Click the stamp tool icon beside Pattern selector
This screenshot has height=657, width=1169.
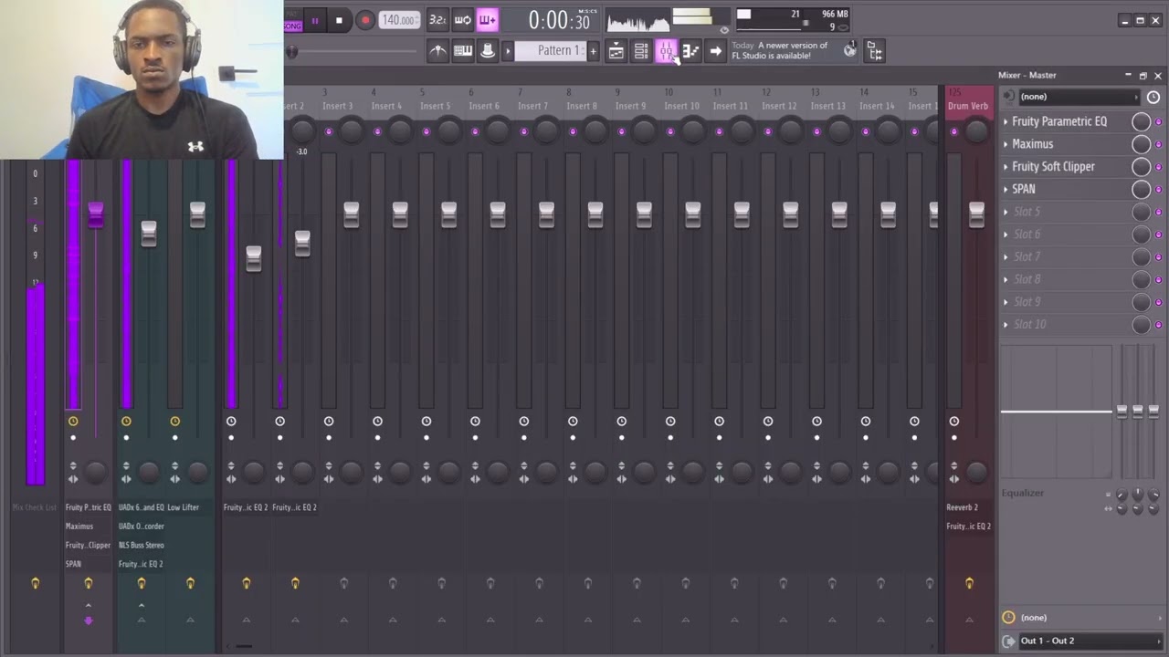pos(487,51)
